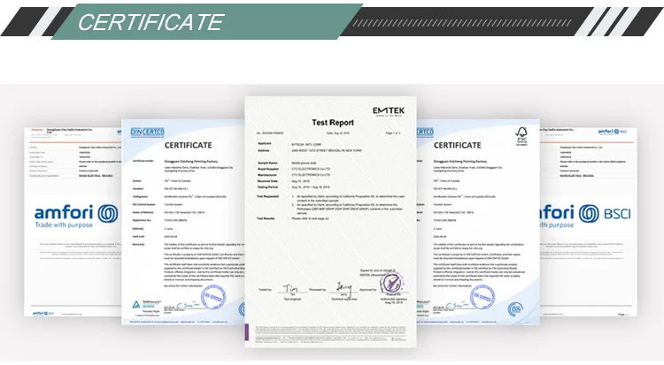664x365 pixels.
Task: Click the "Page 1 of 3" text
Action: point(393,133)
